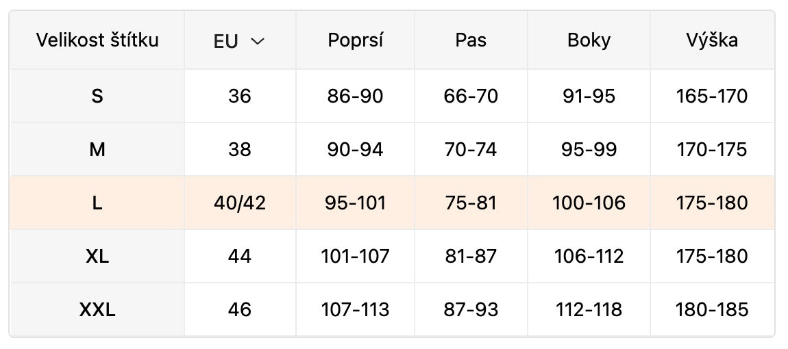
Task: Click the Pas column header
Action: [471, 40]
